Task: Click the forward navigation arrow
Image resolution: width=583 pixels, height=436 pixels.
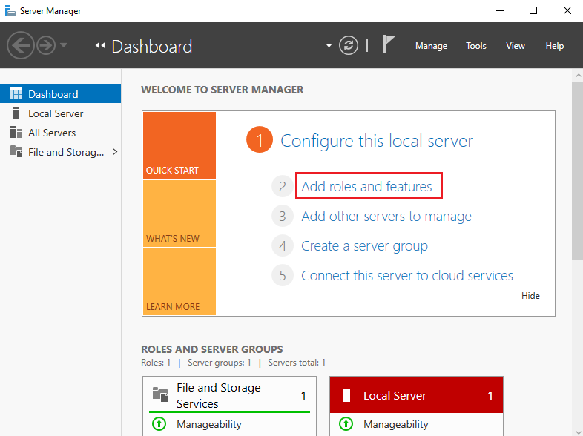Action: (x=46, y=46)
